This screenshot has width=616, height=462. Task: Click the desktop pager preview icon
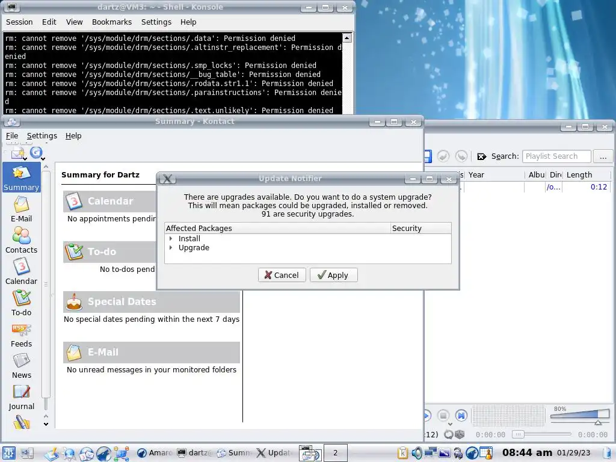pos(310,453)
